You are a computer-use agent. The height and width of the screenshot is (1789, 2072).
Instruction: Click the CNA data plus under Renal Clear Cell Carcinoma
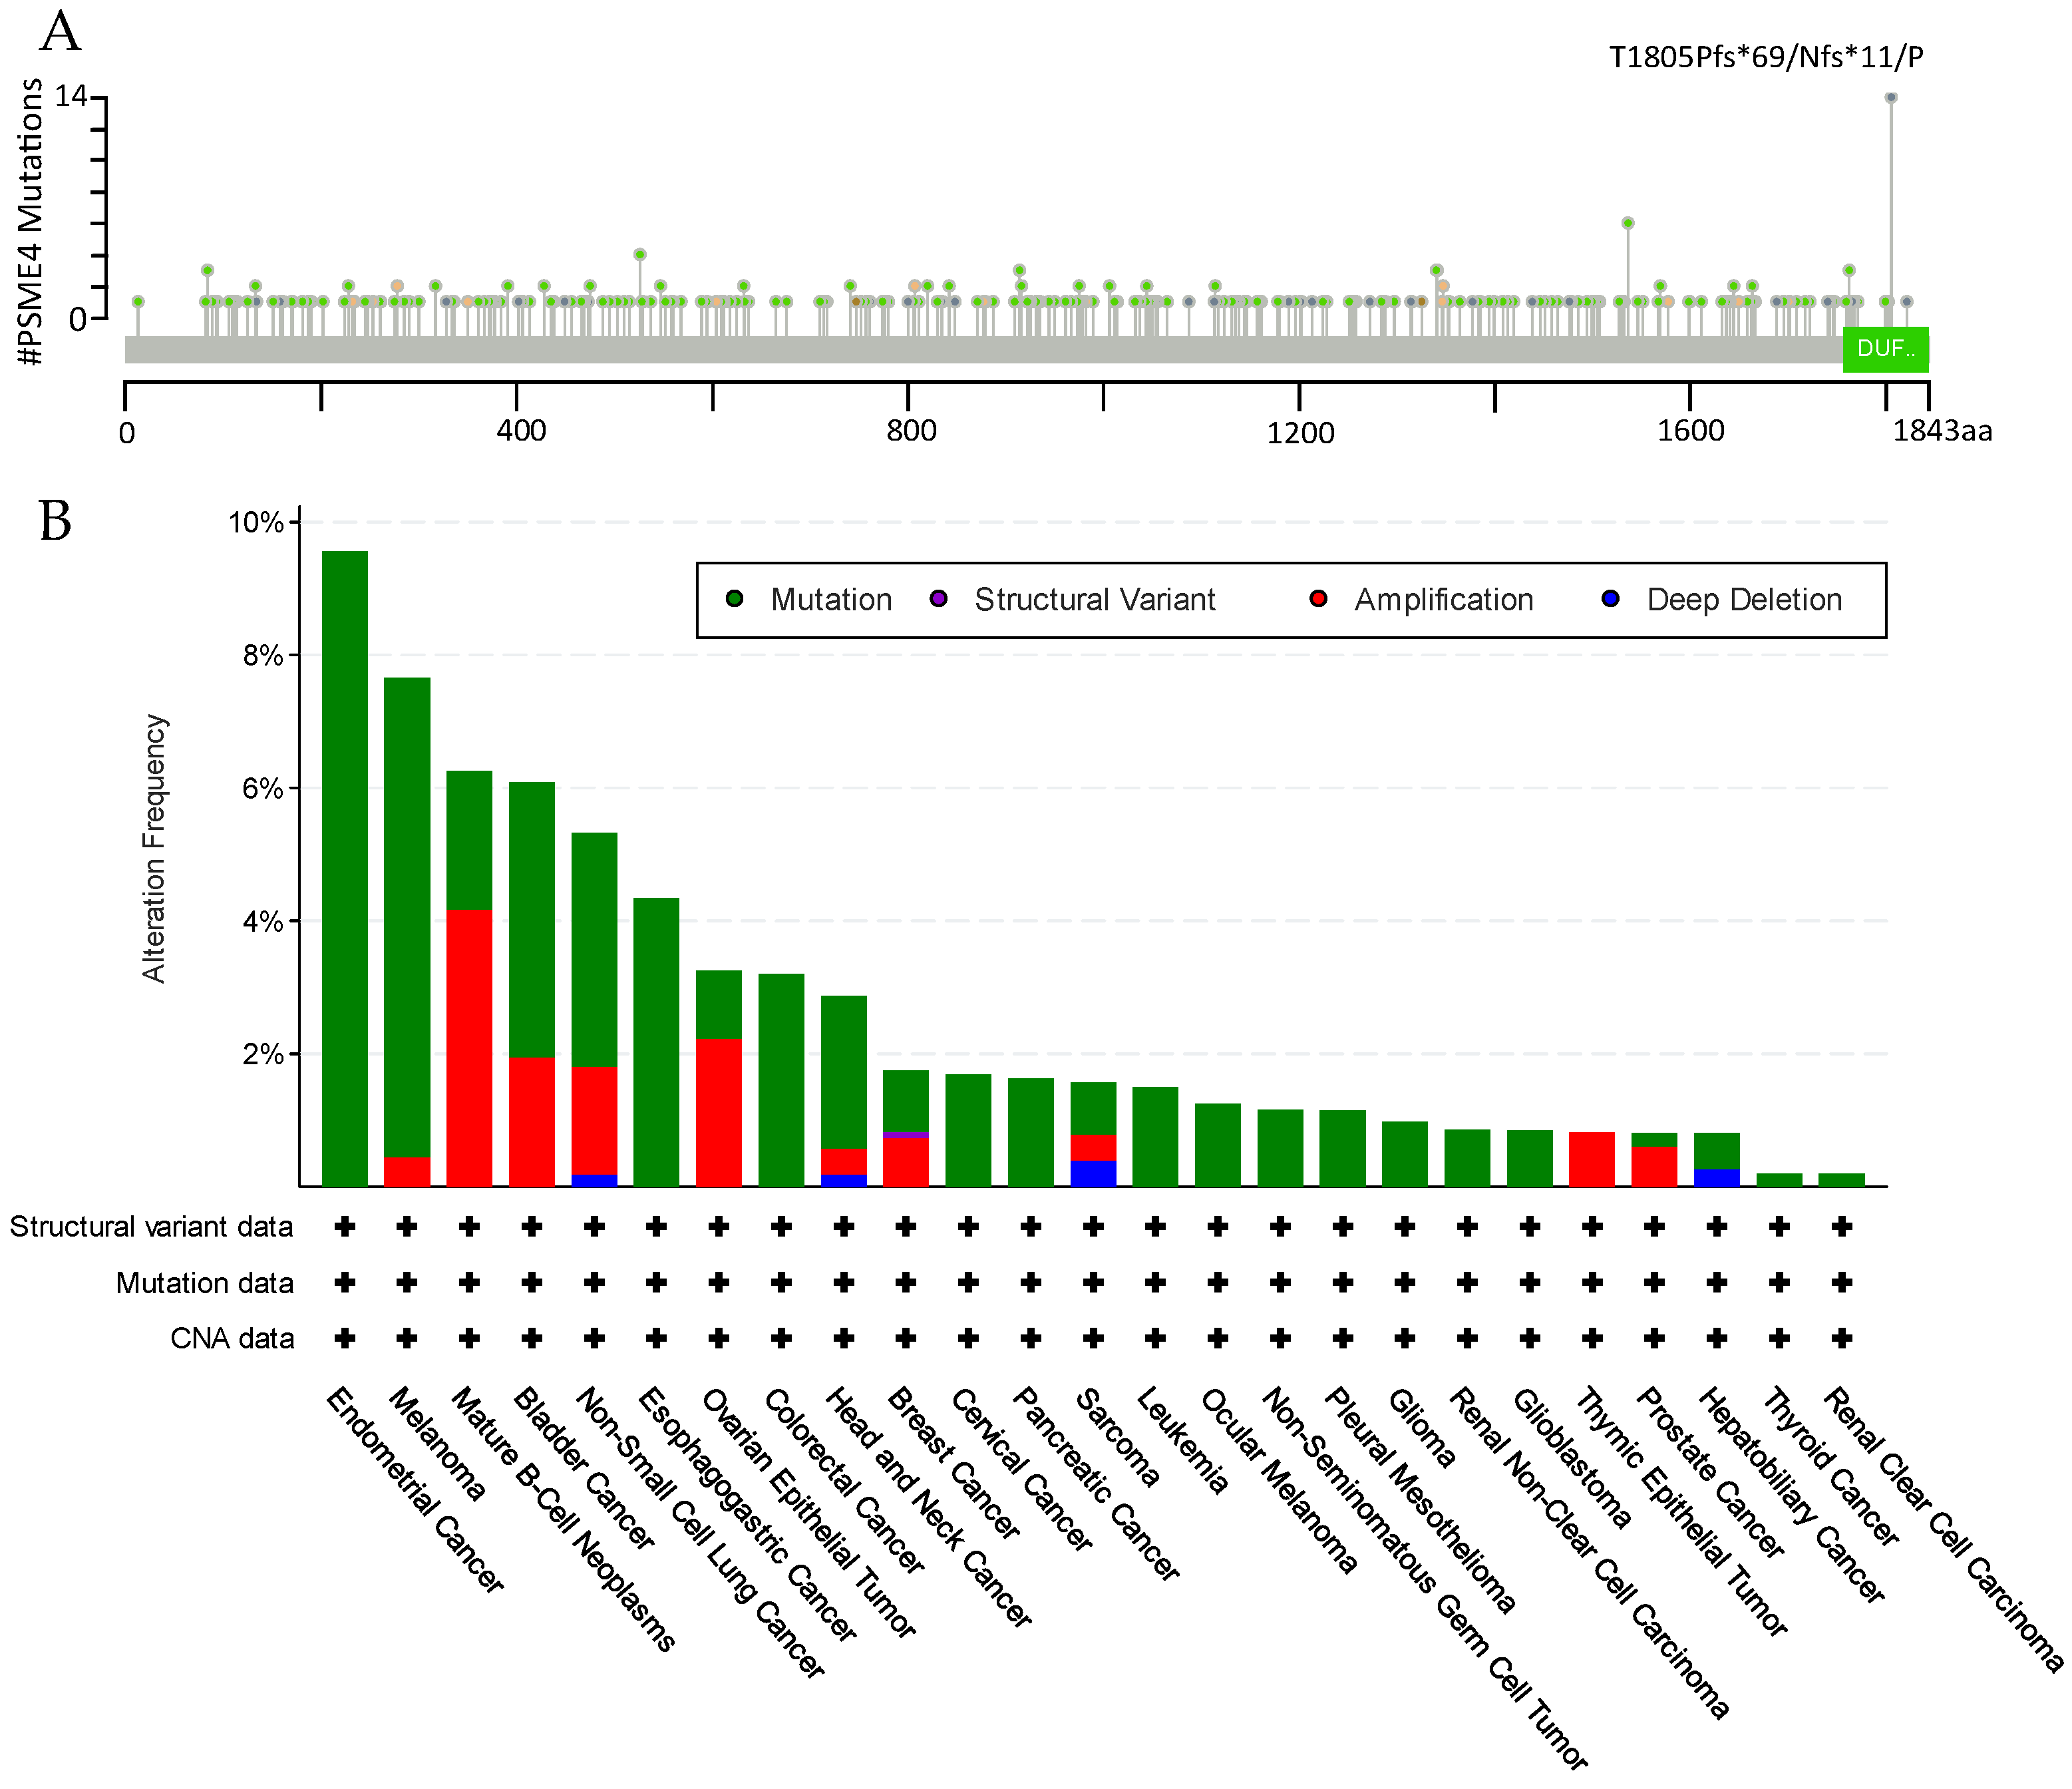point(1841,1338)
